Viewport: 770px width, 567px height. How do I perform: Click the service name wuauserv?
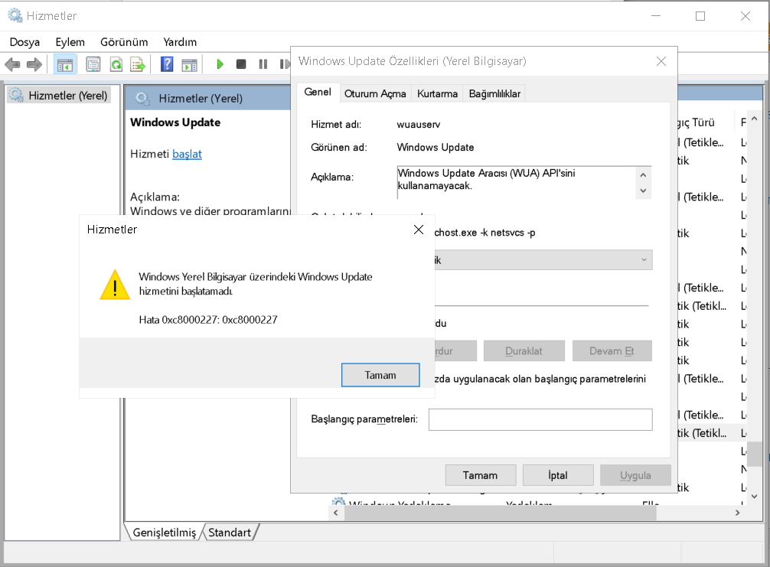[x=419, y=125]
